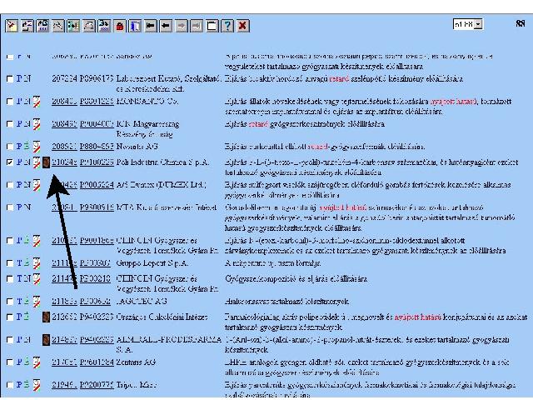
Task: Click red 'nyújtott hatású' text in MONSANTO title
Action: (453, 102)
